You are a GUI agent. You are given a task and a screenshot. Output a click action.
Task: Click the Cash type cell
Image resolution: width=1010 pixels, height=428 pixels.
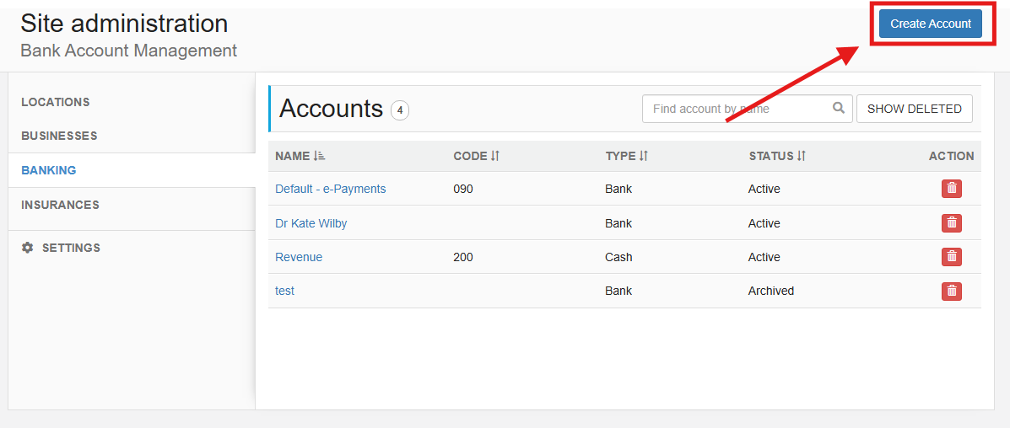pyautogui.click(x=618, y=258)
